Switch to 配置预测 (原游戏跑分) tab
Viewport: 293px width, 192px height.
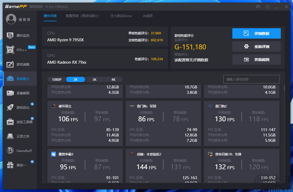point(82,16)
